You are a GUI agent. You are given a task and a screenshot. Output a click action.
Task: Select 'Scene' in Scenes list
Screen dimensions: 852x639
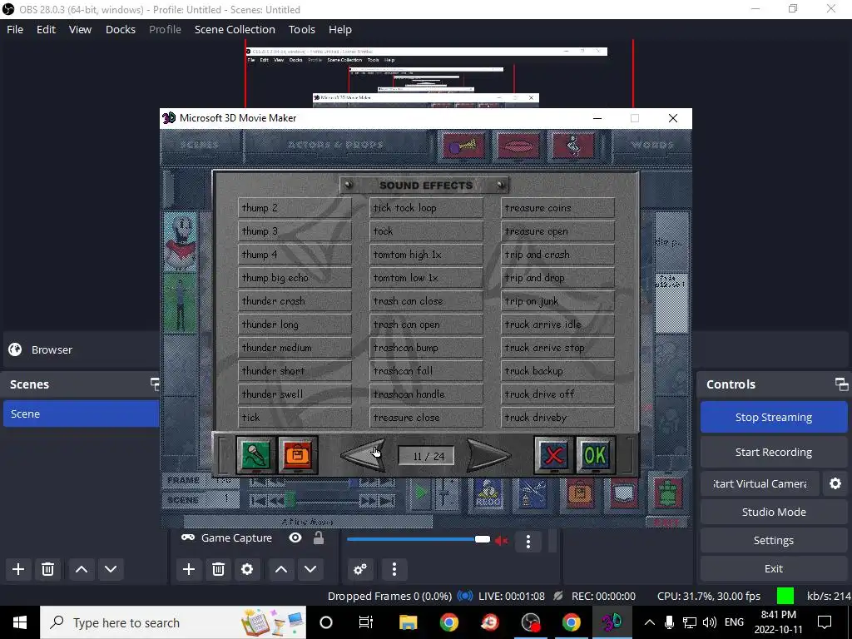(x=82, y=414)
